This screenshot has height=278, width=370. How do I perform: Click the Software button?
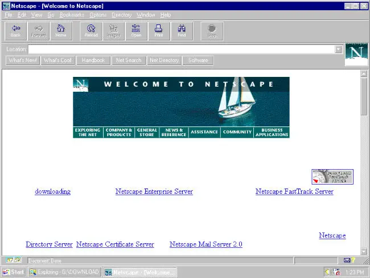tap(198, 60)
